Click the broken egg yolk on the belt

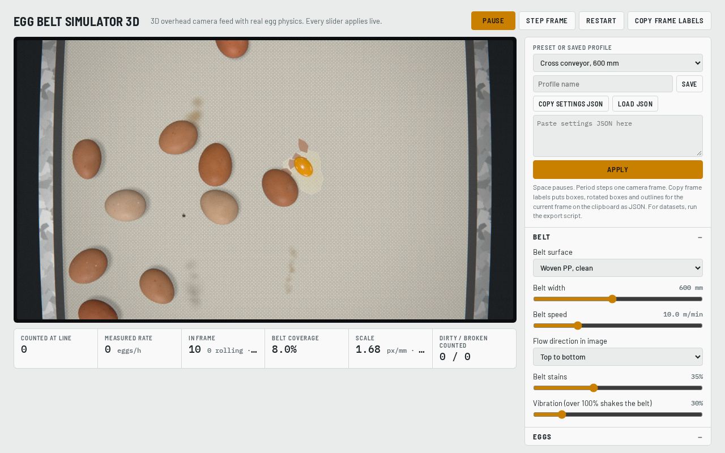point(303,166)
